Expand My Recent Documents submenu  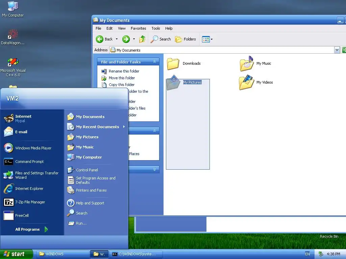(96, 127)
